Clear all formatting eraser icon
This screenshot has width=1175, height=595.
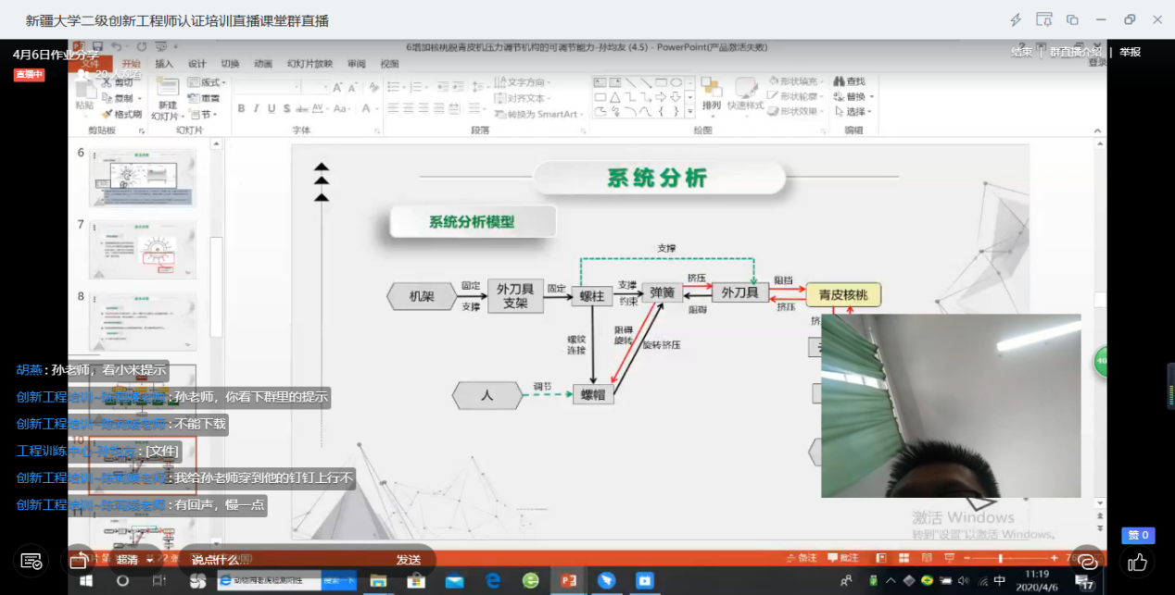point(373,86)
